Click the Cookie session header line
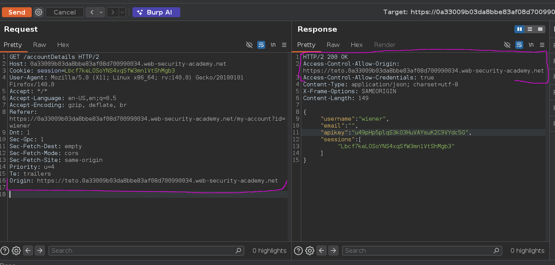555x265 pixels. [x=92, y=71]
